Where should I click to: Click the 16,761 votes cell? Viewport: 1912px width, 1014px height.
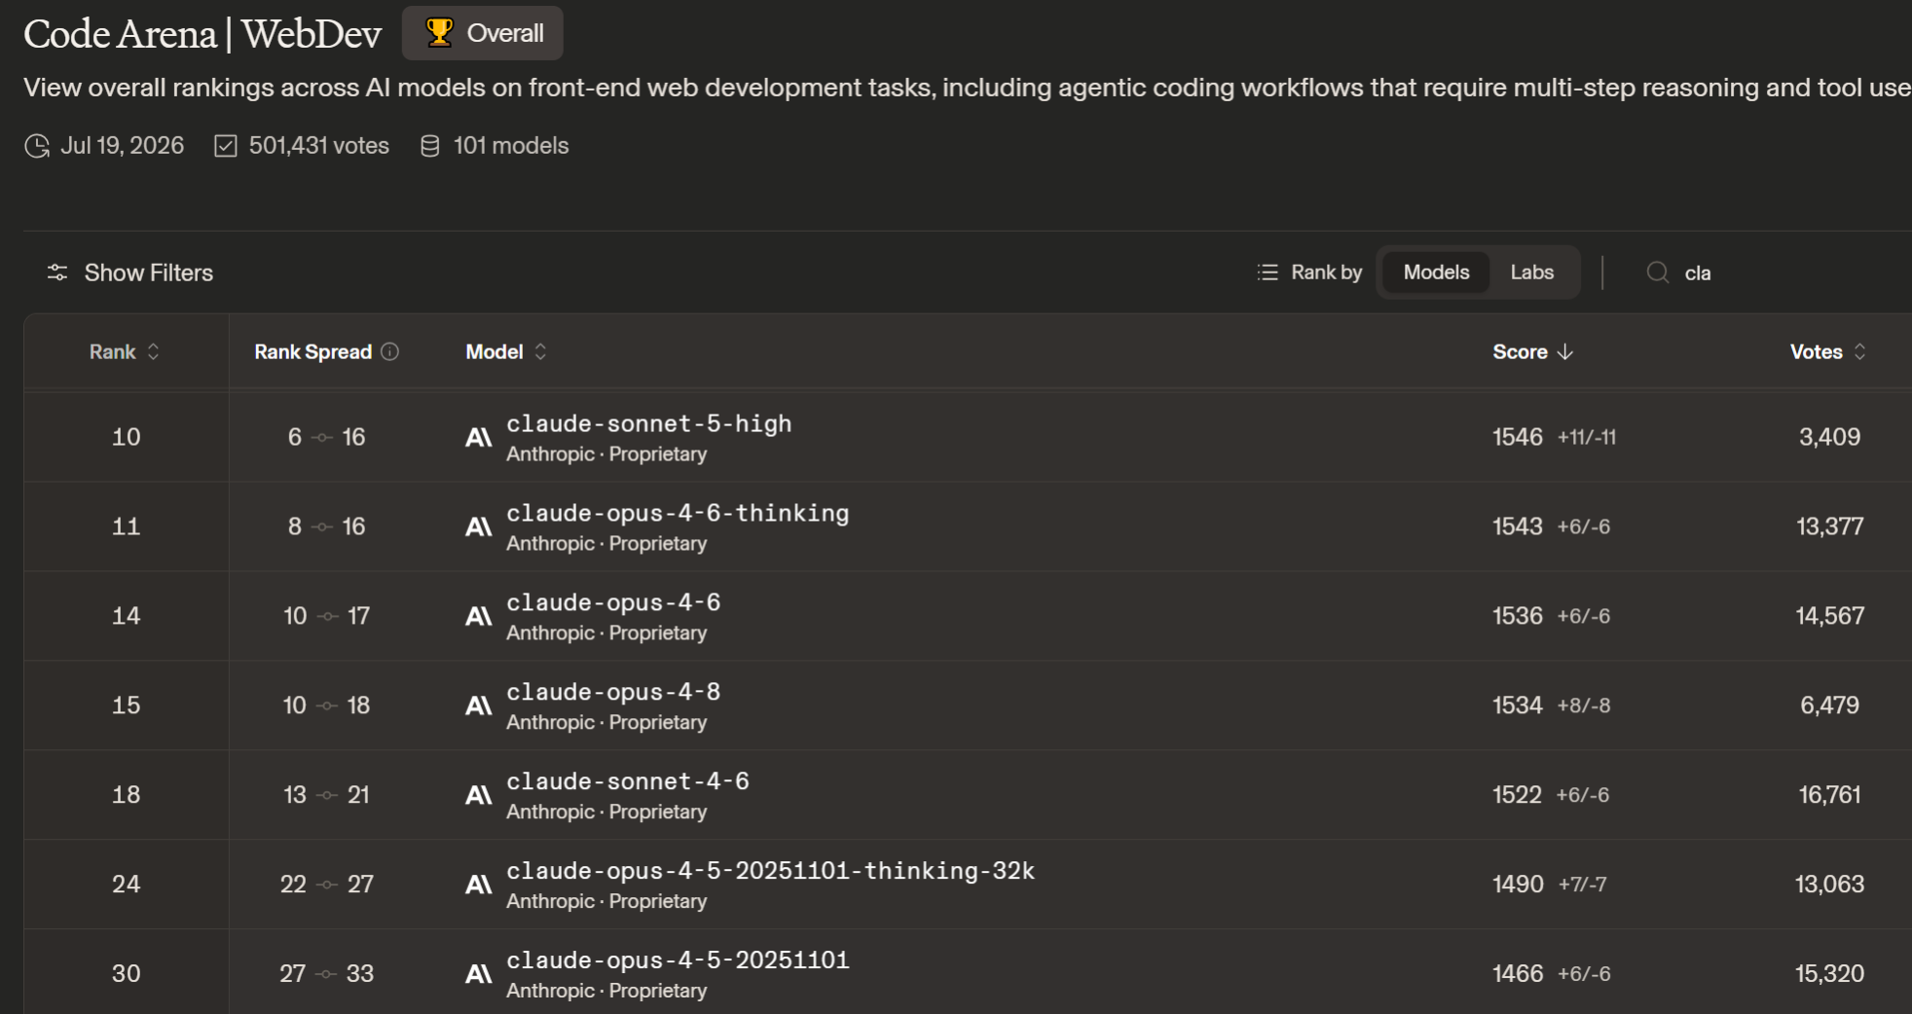pyautogui.click(x=1830, y=795)
